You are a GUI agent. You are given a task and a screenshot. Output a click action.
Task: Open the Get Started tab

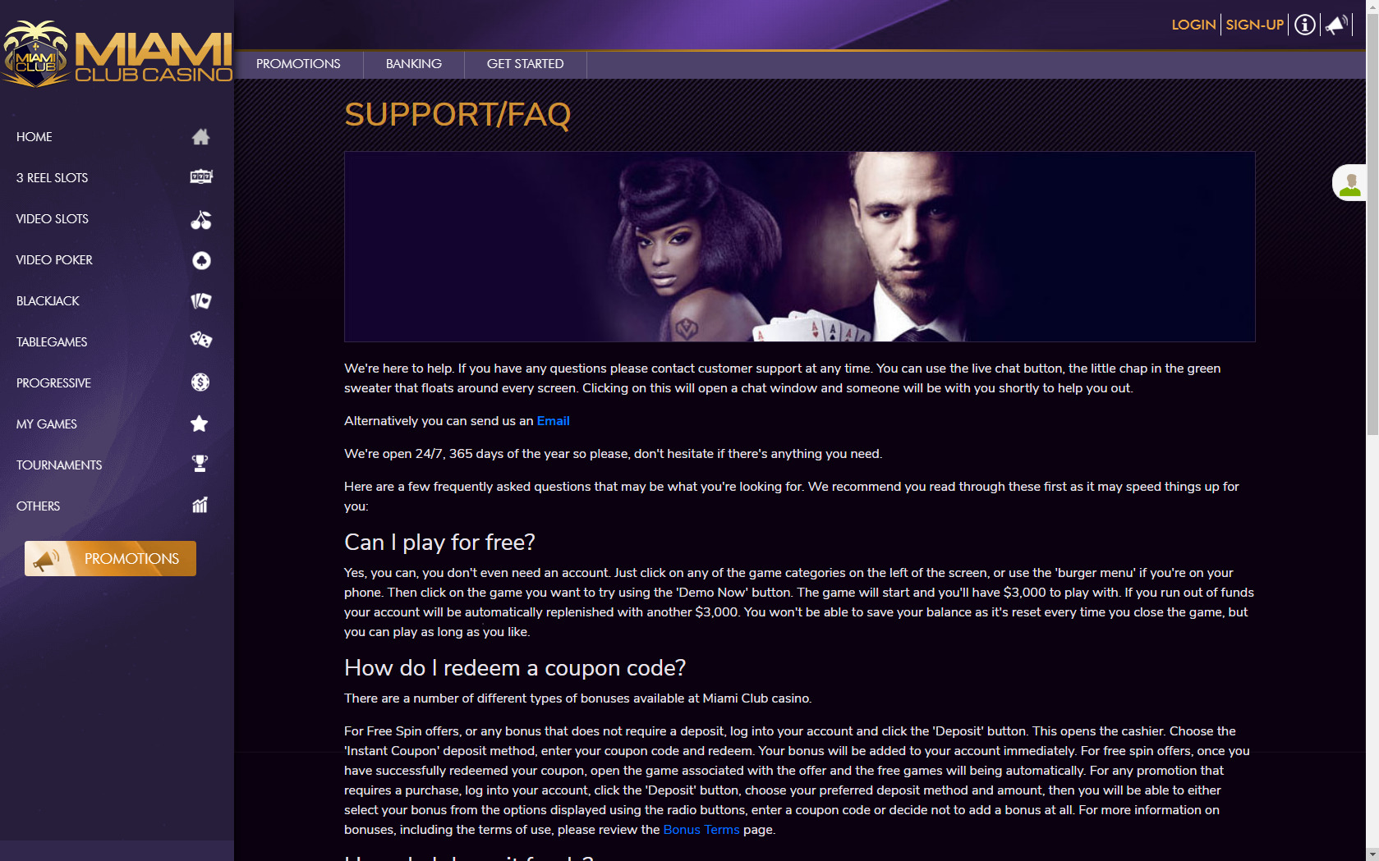[525, 64]
